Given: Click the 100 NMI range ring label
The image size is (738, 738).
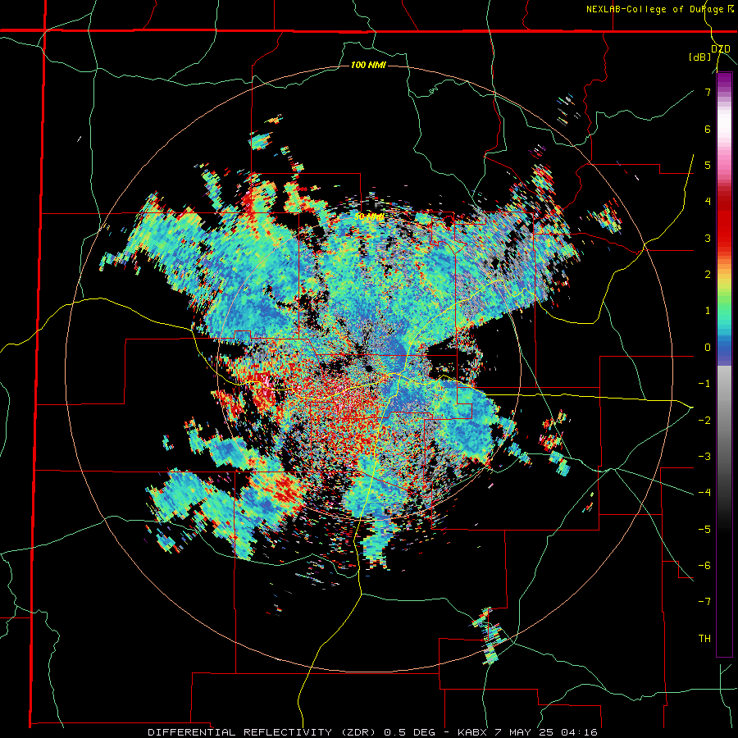Looking at the screenshot, I should click(x=368, y=65).
